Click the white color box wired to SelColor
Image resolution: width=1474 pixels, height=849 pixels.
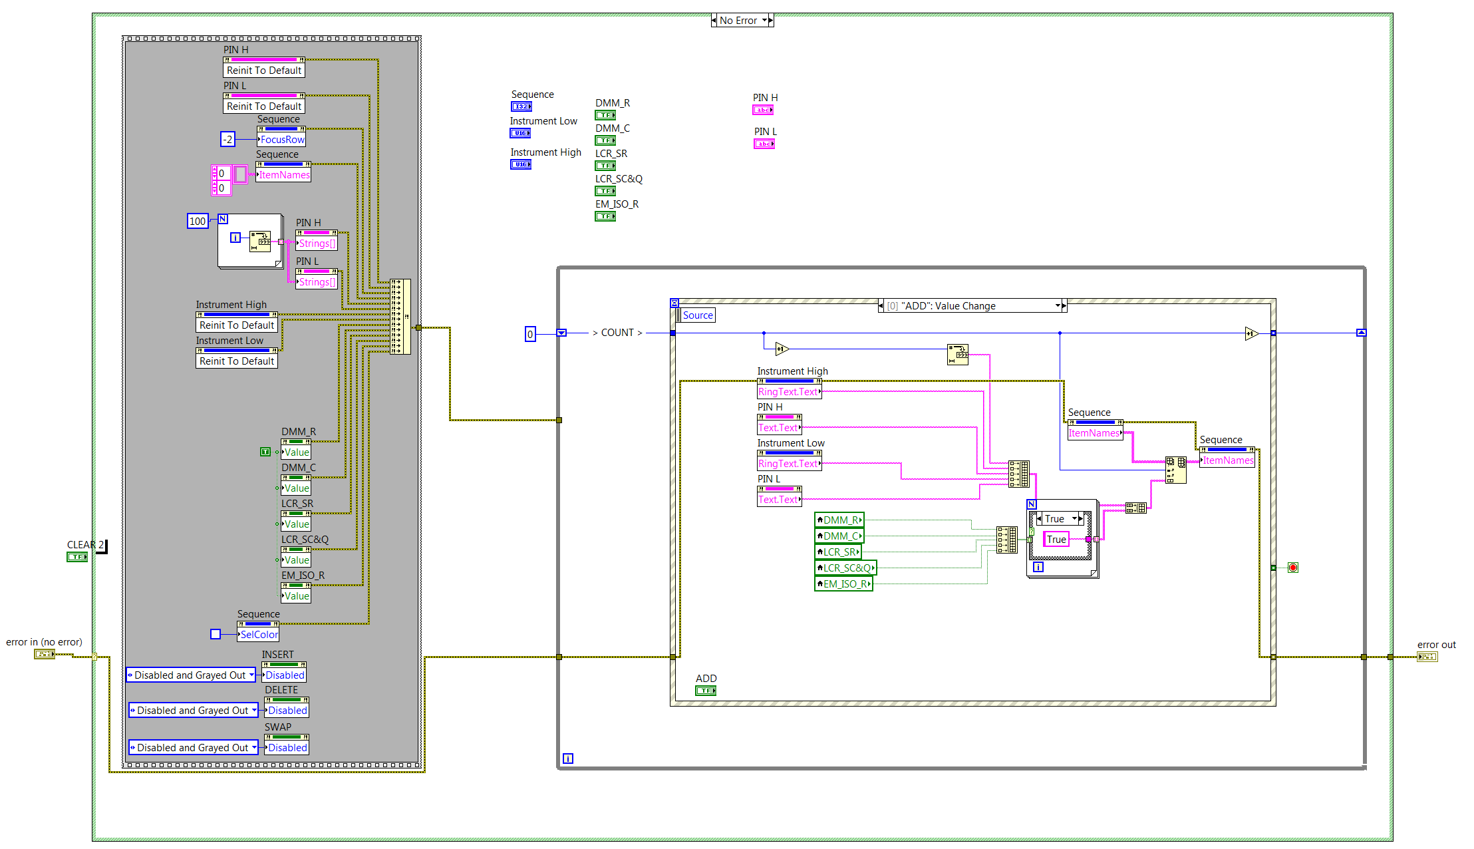coord(216,634)
